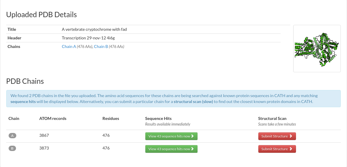Click the chevron icon on chain B's sequence hits button

(192, 149)
